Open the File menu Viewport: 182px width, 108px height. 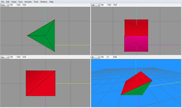[3, 2]
